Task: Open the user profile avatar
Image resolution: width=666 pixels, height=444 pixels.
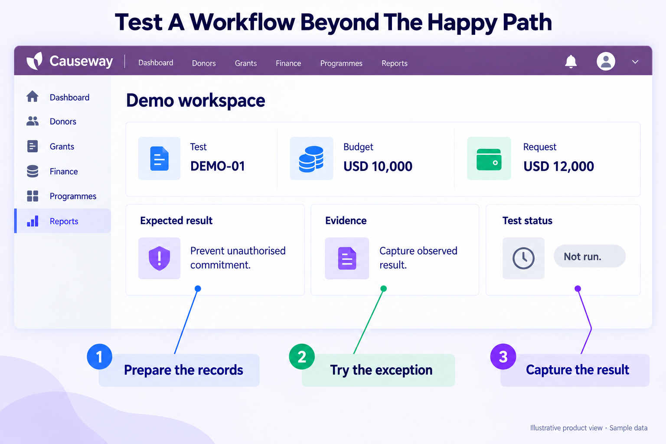Action: (606, 62)
